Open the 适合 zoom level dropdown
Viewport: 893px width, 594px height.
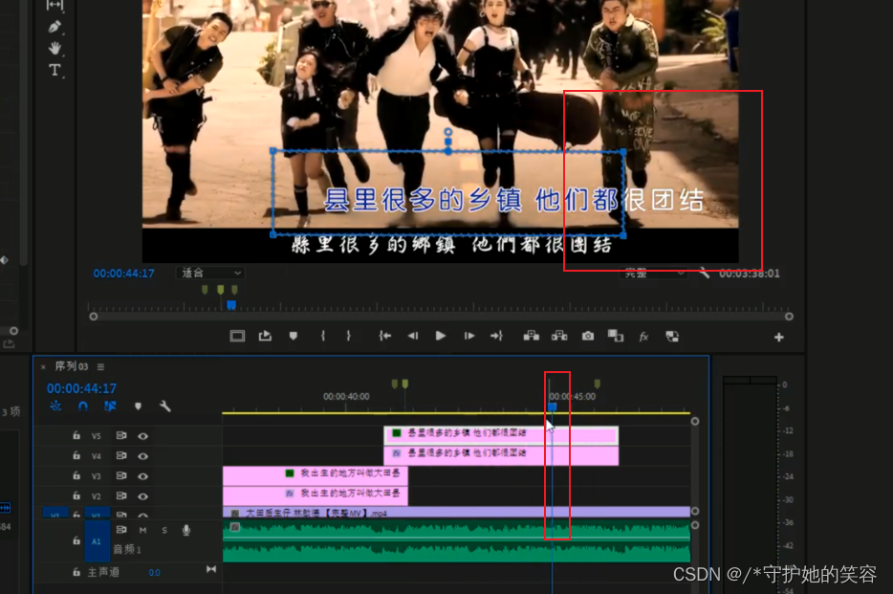(x=210, y=273)
